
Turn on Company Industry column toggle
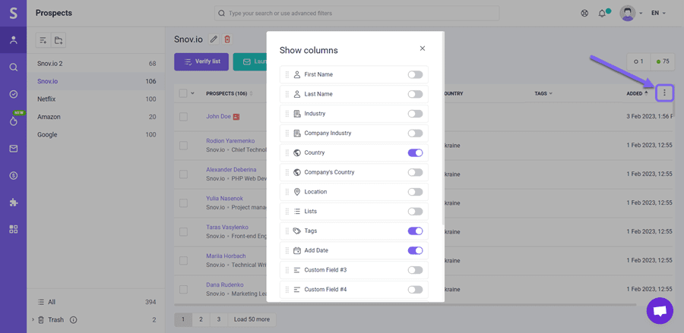[415, 134]
